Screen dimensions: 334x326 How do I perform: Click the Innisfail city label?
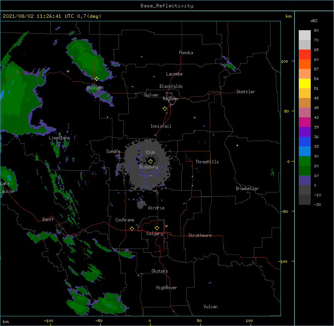(x=161, y=126)
